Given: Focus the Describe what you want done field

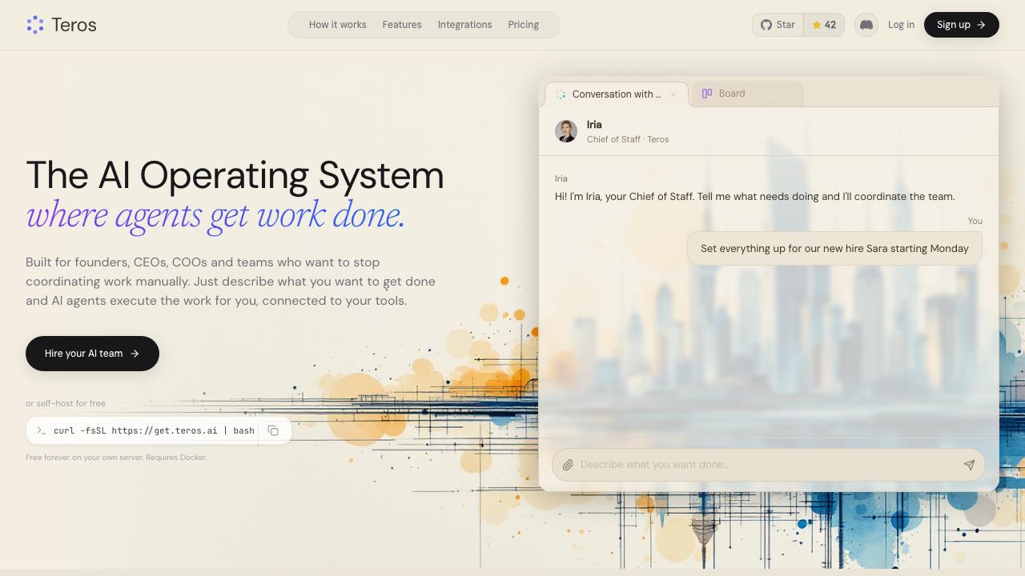Looking at the screenshot, I should click(x=768, y=465).
